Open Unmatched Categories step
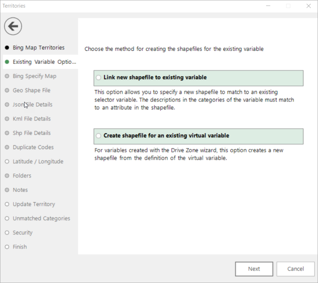Screen dimensions: 318x283 tap(41, 219)
